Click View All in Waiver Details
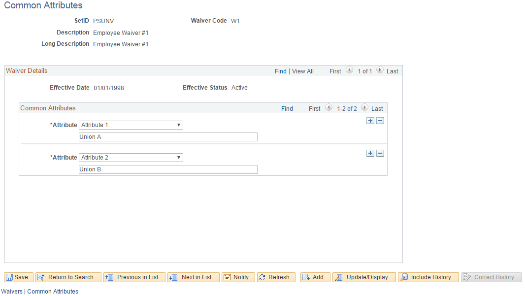This screenshot has height=296, width=525. 303,71
